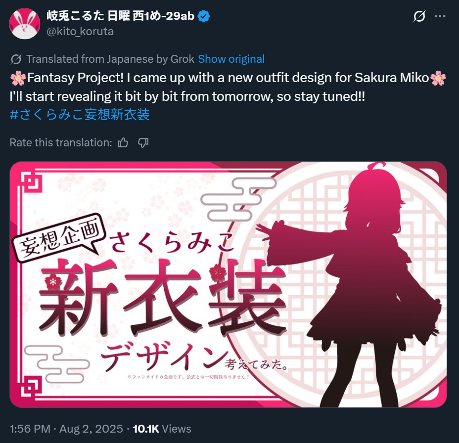The image size is (459, 443).
Task: Click the Rate this translation label
Action: click(61, 143)
